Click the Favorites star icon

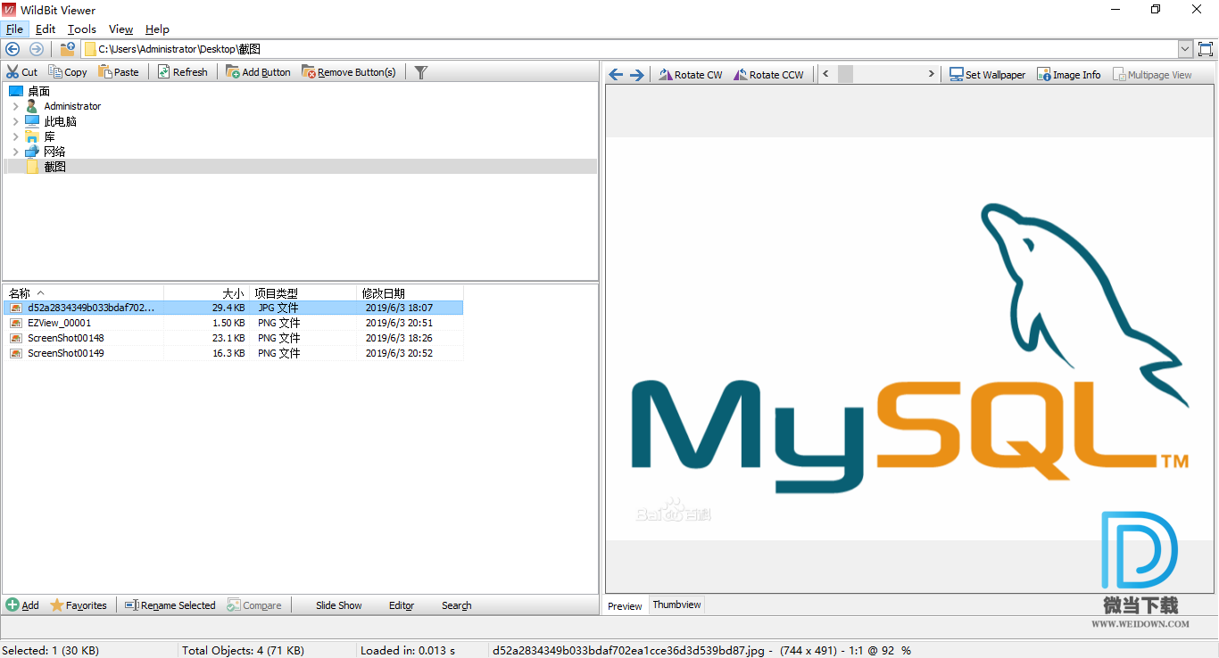tap(57, 605)
